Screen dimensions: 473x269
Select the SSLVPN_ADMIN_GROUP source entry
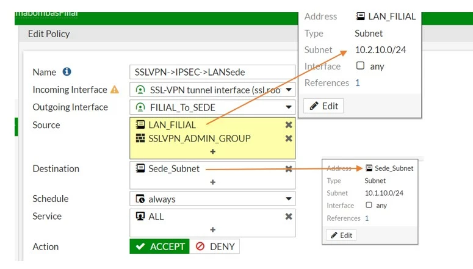coord(200,138)
